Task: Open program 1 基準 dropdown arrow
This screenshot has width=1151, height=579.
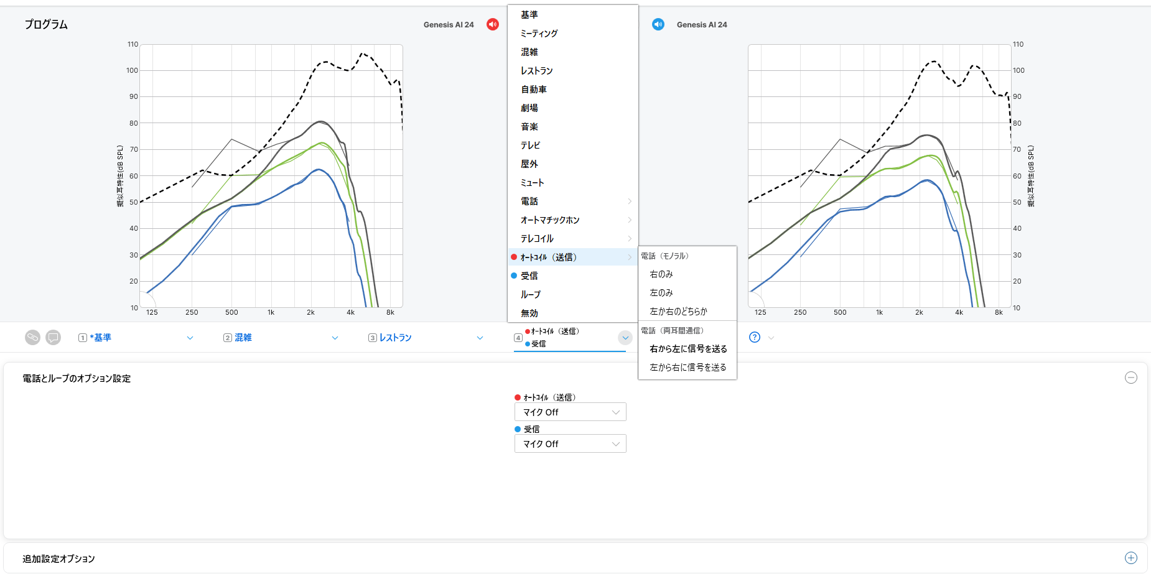Action: tap(190, 338)
